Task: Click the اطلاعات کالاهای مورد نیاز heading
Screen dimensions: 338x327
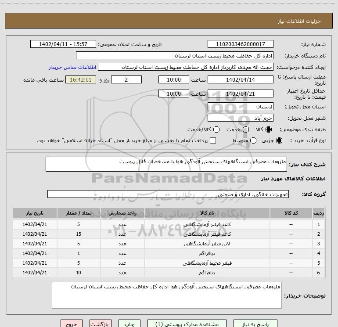Action: coord(293,179)
